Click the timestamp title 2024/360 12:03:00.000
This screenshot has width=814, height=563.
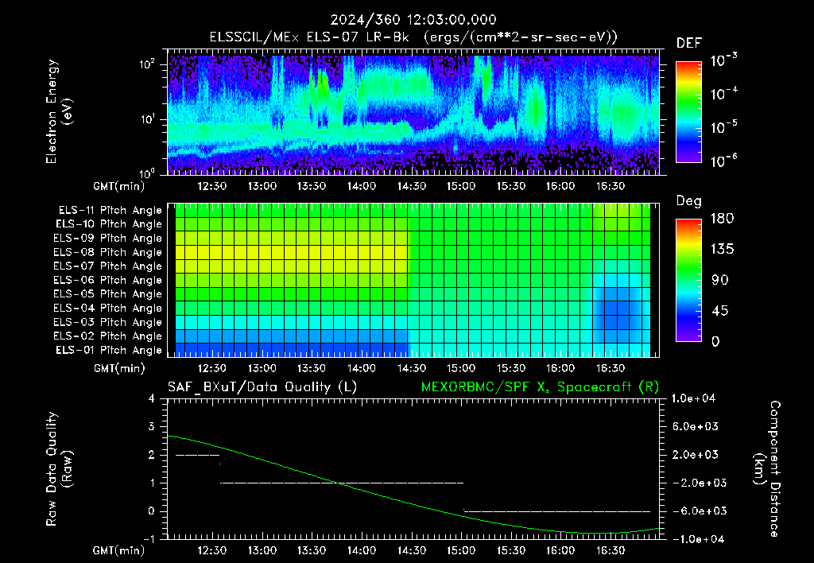pyautogui.click(x=413, y=20)
